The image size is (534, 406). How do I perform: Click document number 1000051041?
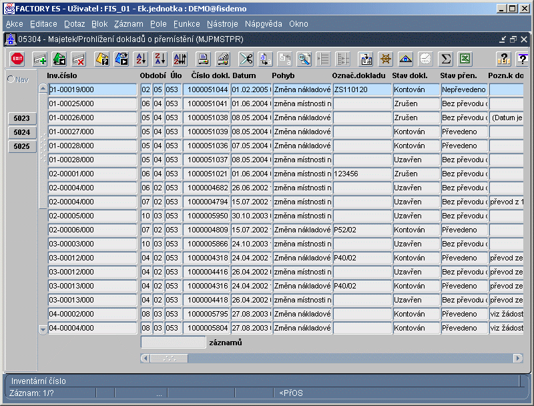(x=206, y=104)
